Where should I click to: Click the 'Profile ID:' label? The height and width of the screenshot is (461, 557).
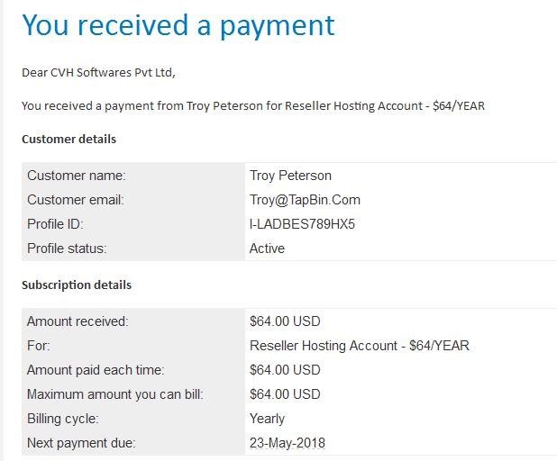[x=55, y=224]
